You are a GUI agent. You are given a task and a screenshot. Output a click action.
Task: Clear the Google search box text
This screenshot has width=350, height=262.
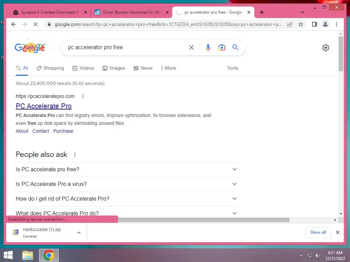tap(191, 47)
